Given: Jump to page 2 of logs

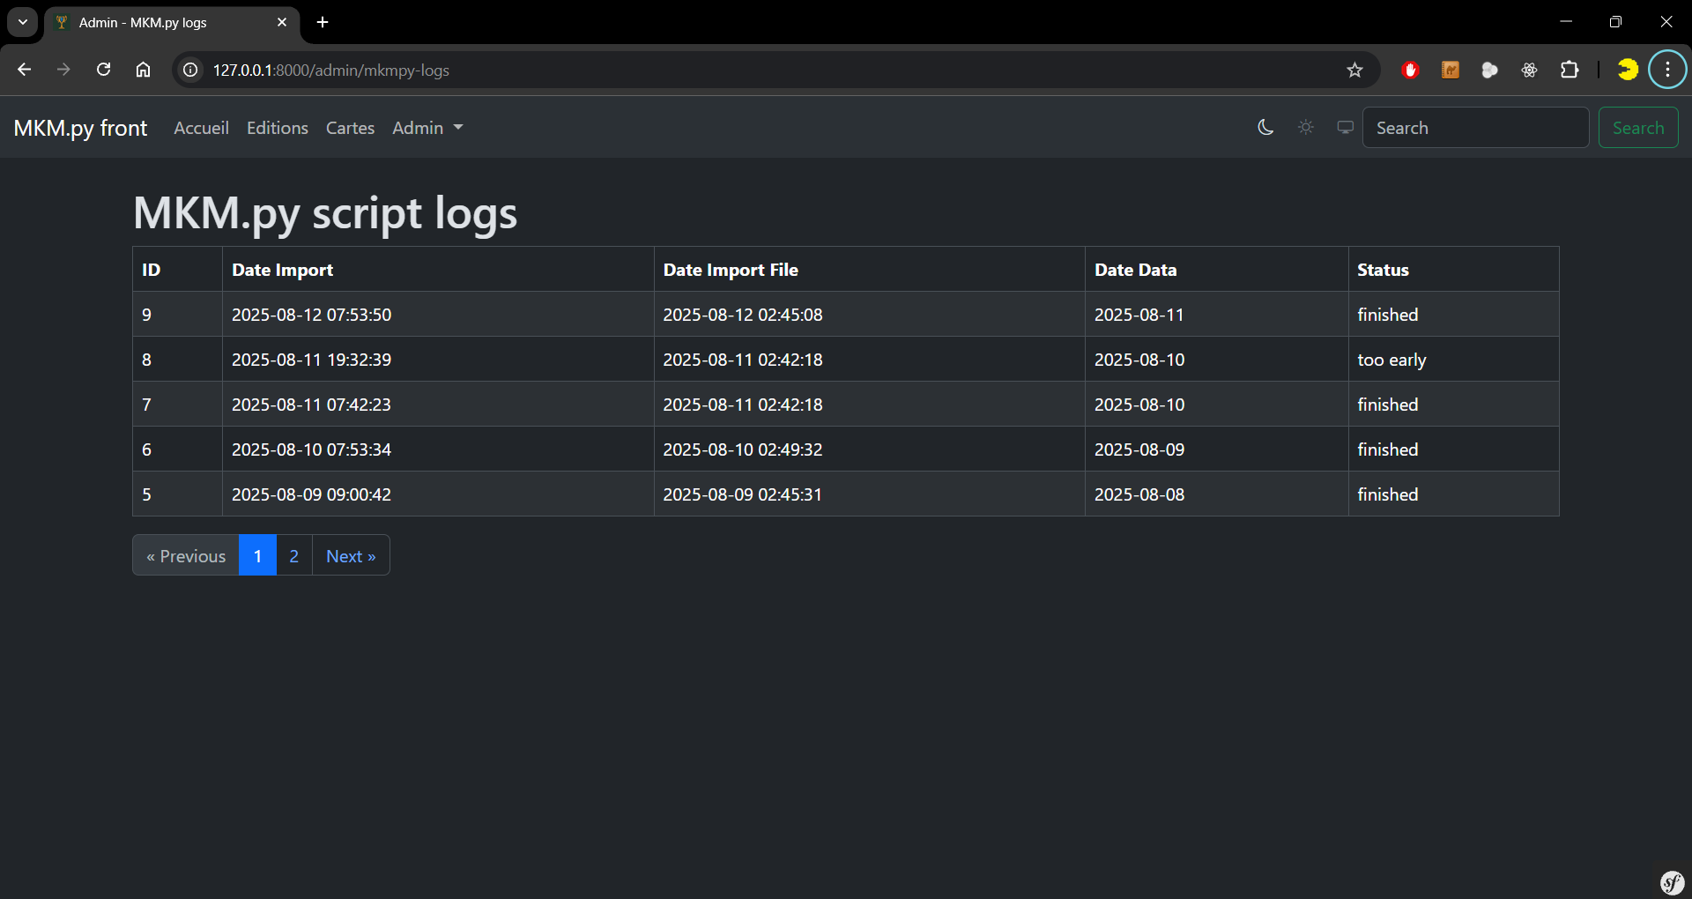Looking at the screenshot, I should [294, 556].
